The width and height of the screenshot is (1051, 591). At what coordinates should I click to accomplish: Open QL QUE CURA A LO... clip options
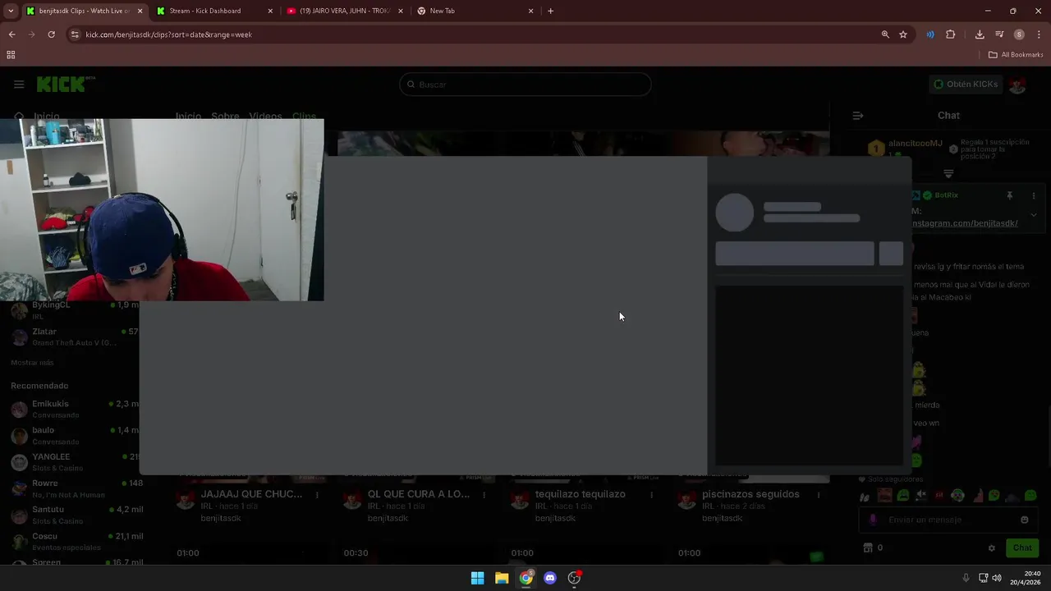tap(484, 495)
